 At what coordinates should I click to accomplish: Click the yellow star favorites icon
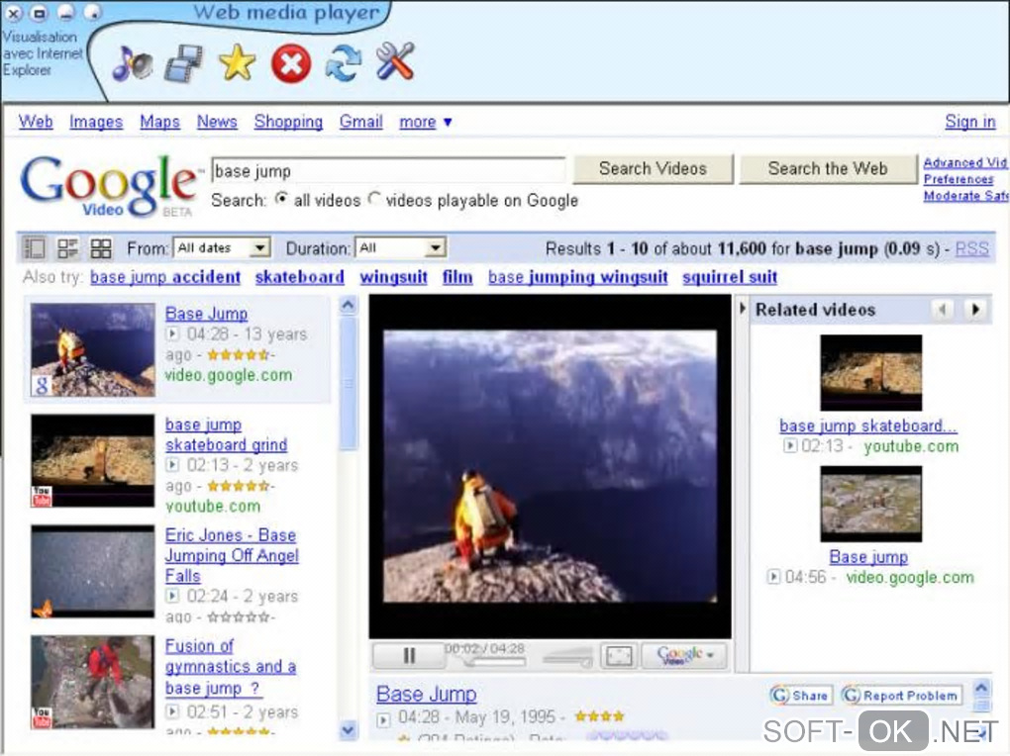[x=237, y=62]
